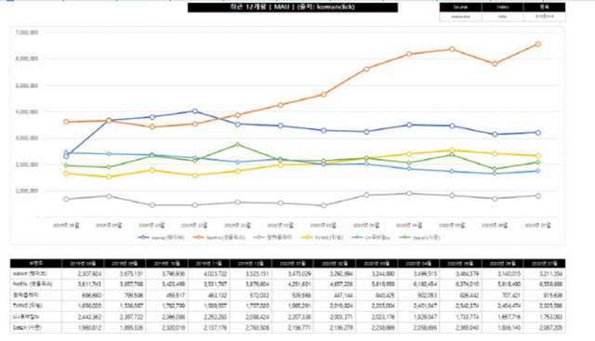595x341 pixels.
Task: Click the 2019년 11월 column header in the table
Action: [208, 263]
